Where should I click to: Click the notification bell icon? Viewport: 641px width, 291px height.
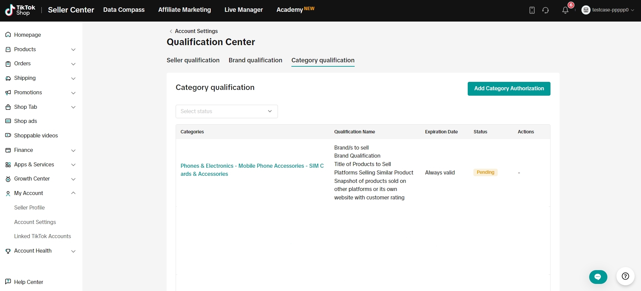[x=565, y=10]
